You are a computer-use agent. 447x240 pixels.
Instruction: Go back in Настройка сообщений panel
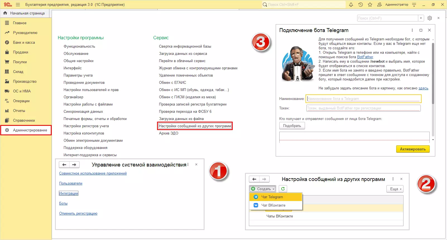pos(254,179)
